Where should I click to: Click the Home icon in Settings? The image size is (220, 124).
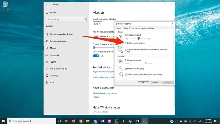pos(47,12)
